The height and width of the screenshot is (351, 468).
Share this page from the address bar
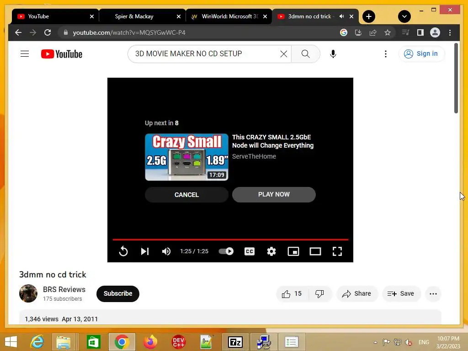pyautogui.click(x=373, y=32)
